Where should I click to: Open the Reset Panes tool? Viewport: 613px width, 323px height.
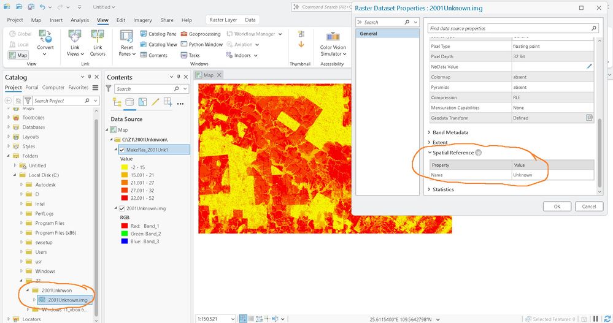click(126, 43)
